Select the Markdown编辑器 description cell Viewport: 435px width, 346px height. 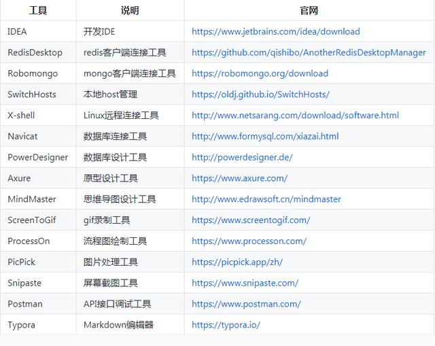(x=118, y=325)
